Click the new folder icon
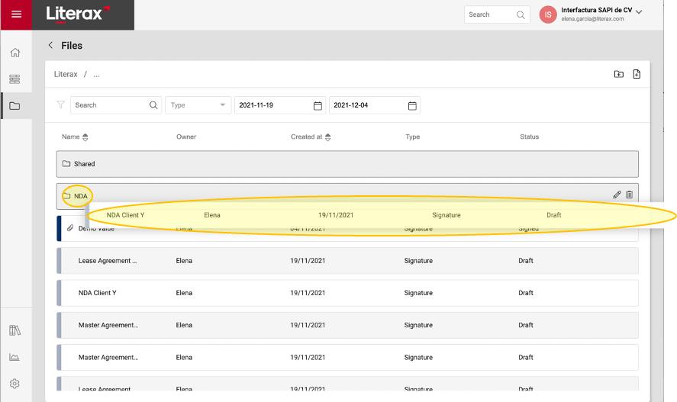Image resolution: width=677 pixels, height=402 pixels. (x=619, y=74)
